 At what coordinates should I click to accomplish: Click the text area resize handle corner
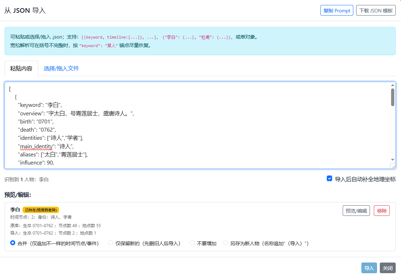pos(393,166)
